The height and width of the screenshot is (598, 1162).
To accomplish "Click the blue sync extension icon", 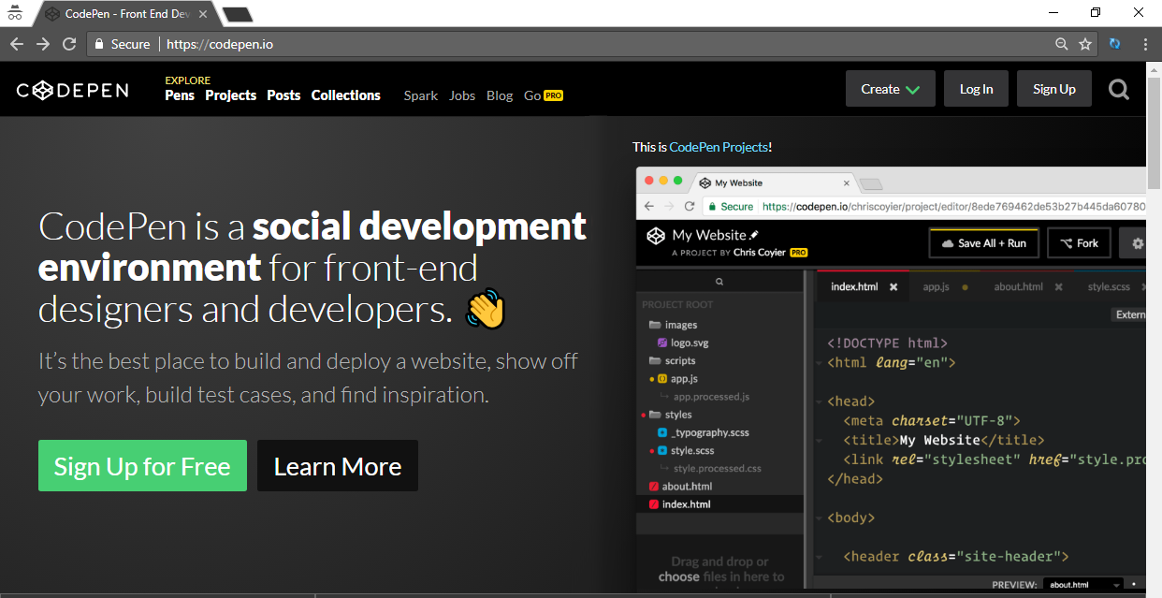I will pyautogui.click(x=1115, y=44).
